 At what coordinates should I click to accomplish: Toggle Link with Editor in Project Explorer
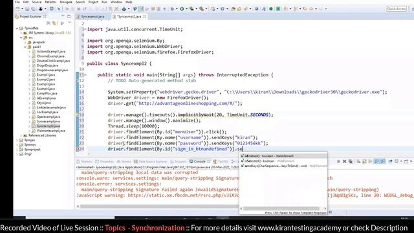coord(54,23)
